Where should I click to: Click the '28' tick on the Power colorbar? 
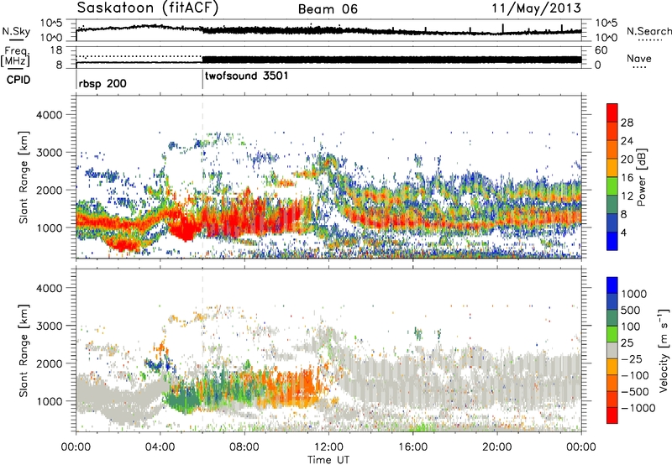coord(627,123)
